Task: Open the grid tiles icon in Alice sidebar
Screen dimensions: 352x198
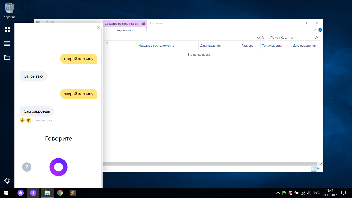Action: point(7,30)
